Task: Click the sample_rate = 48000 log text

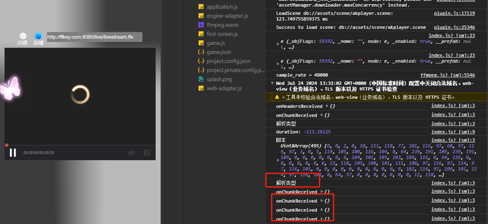Action: (302, 75)
